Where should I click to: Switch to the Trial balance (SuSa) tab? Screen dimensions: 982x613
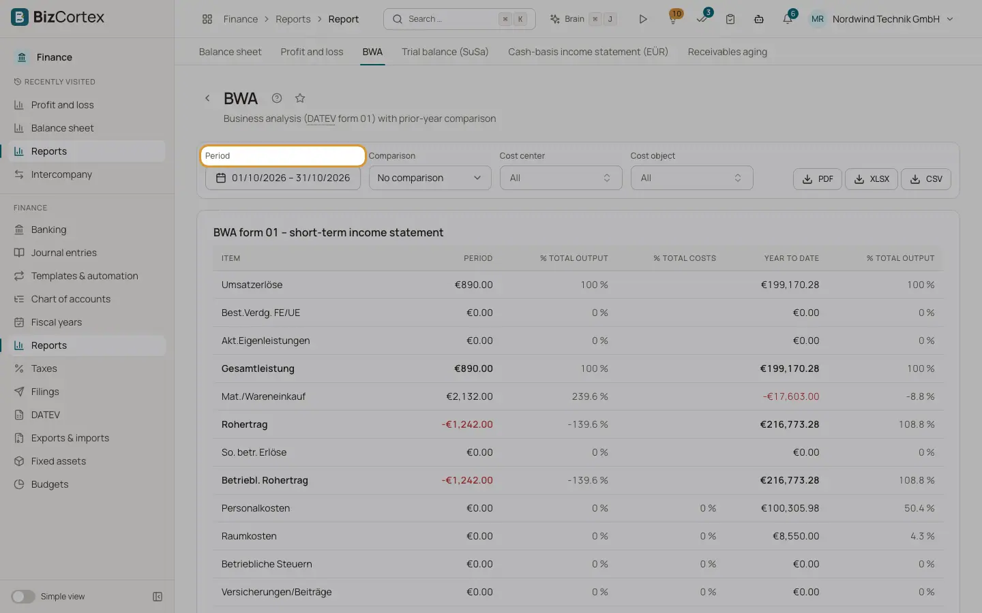point(445,52)
